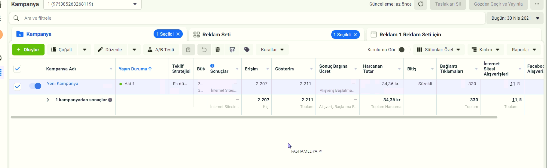Click the Ara ve filtrele search field
The height and width of the screenshot is (168, 547).
pyautogui.click(x=247, y=18)
